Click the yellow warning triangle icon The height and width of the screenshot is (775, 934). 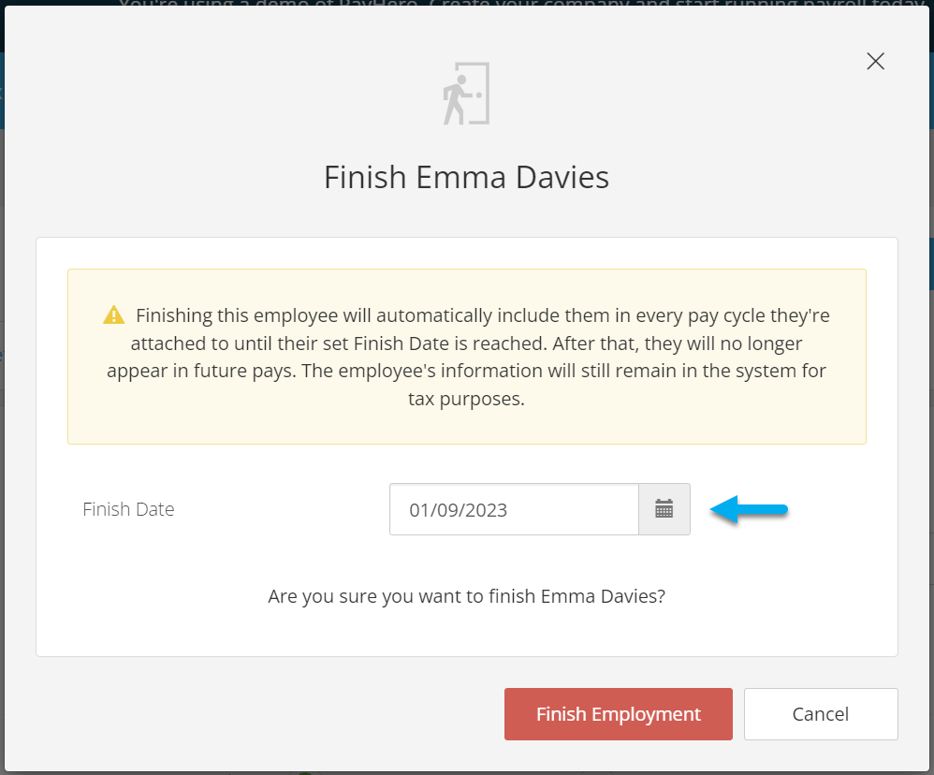point(114,314)
